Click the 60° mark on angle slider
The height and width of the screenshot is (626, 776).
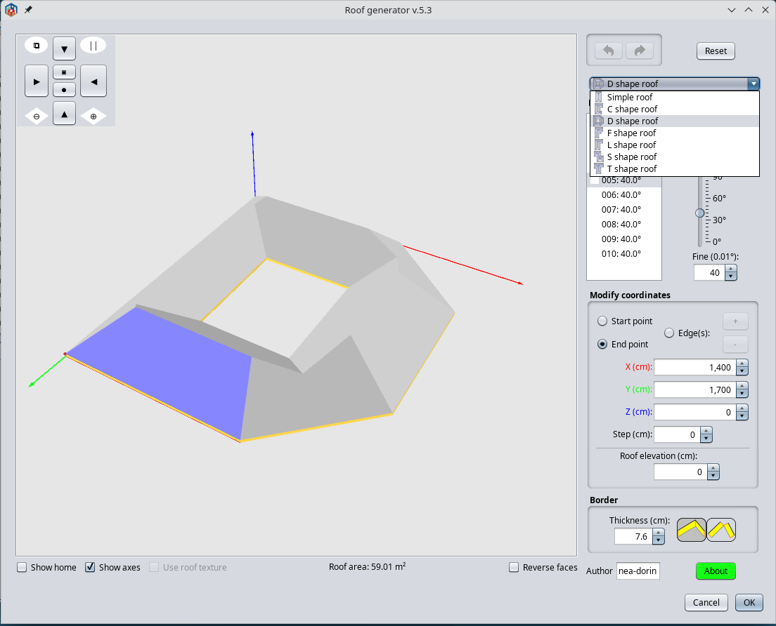coord(719,198)
